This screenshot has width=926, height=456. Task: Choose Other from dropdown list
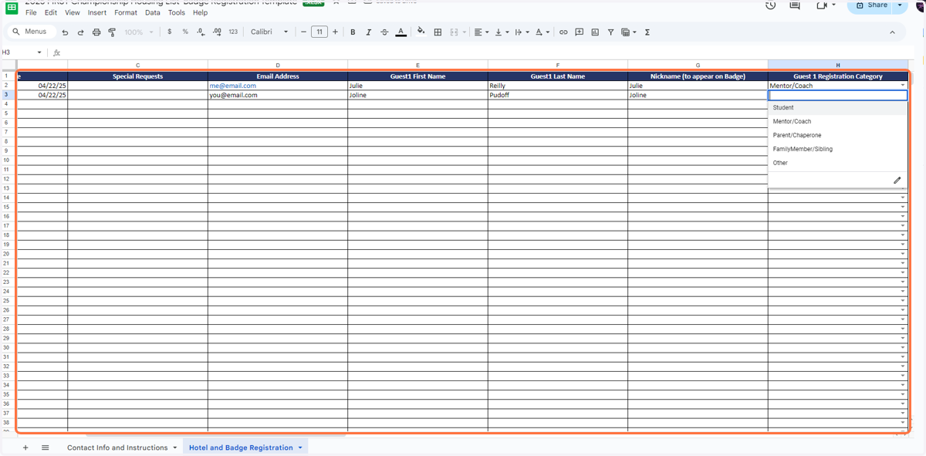tap(838, 164)
